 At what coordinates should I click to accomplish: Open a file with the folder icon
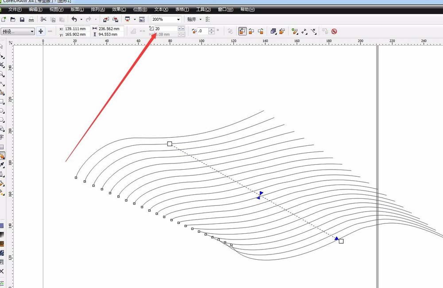point(13,19)
